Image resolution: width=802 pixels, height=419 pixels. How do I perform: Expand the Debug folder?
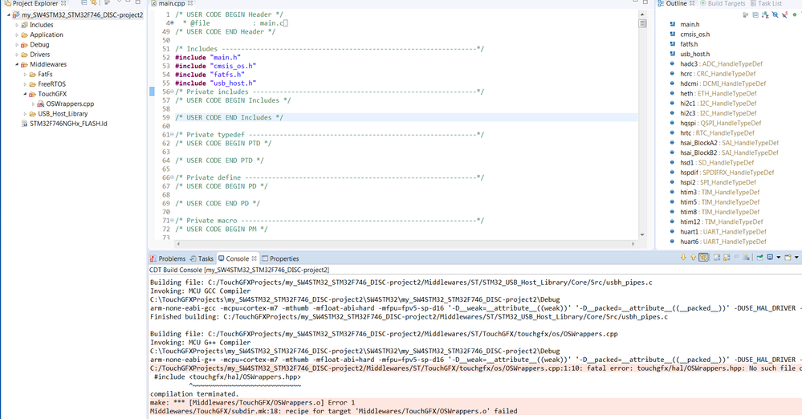pos(17,44)
